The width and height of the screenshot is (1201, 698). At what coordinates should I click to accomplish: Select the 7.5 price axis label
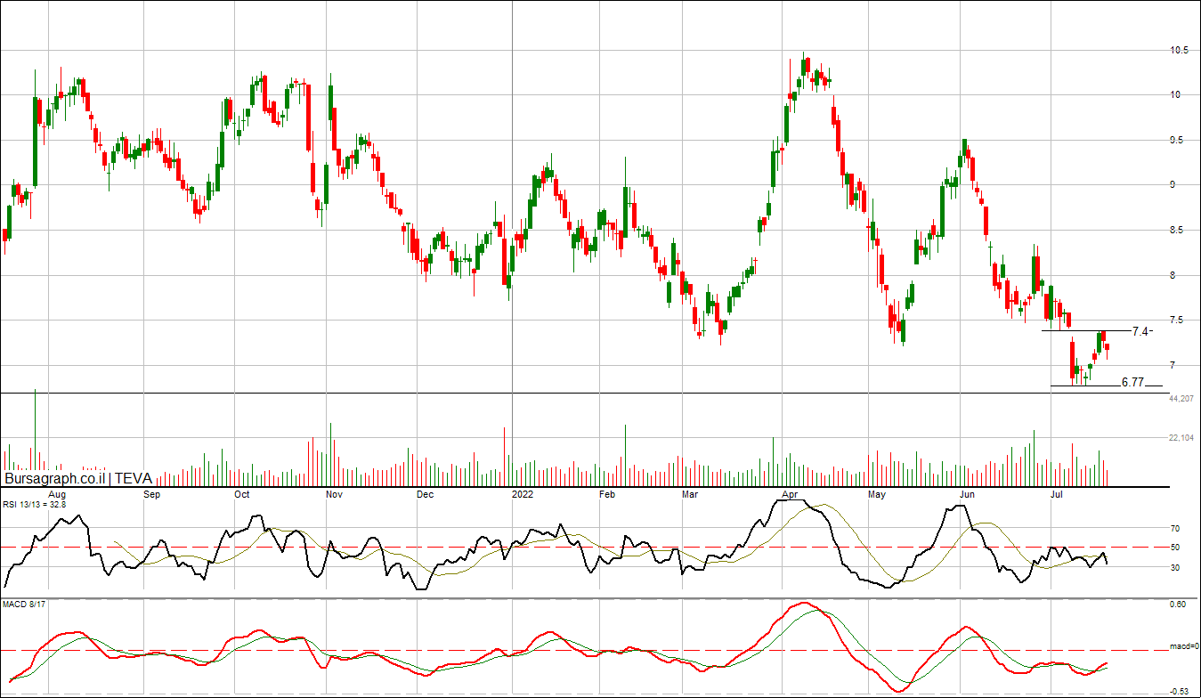tap(1178, 321)
